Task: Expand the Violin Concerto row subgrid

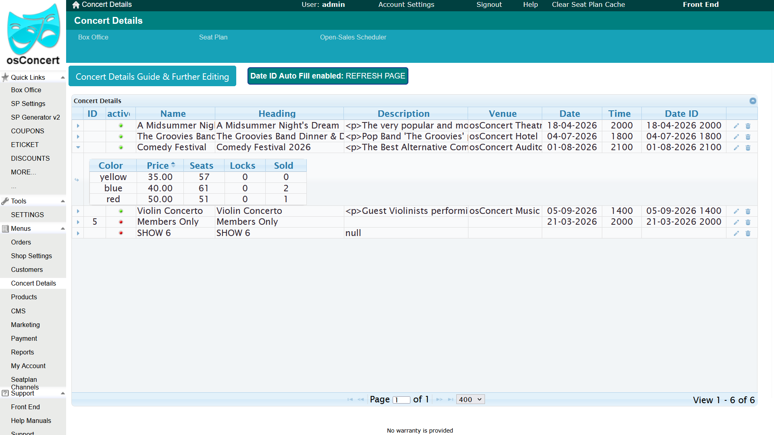Action: [x=78, y=211]
